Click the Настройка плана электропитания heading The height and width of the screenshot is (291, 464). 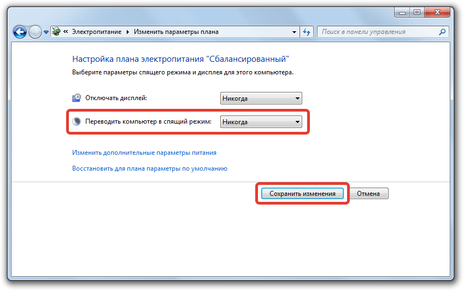click(x=180, y=59)
